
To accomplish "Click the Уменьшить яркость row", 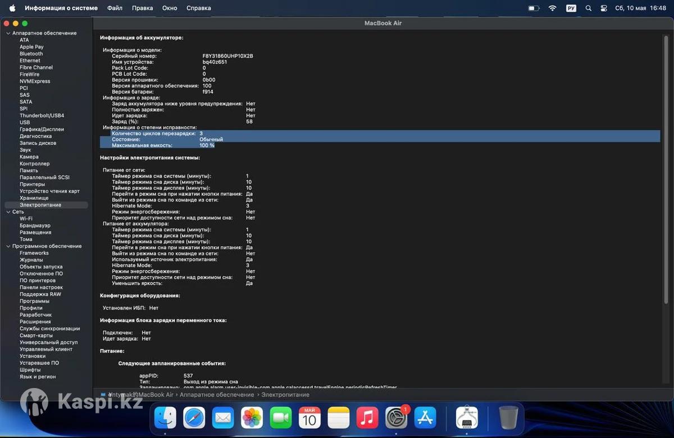I will tap(183, 283).
